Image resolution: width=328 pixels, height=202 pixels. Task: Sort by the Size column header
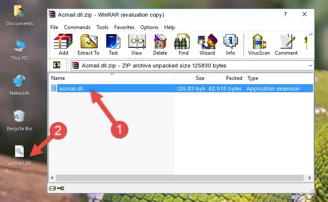click(191, 78)
